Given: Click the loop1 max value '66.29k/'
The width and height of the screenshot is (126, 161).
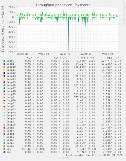Looking at the screenshot, I should (106, 64).
